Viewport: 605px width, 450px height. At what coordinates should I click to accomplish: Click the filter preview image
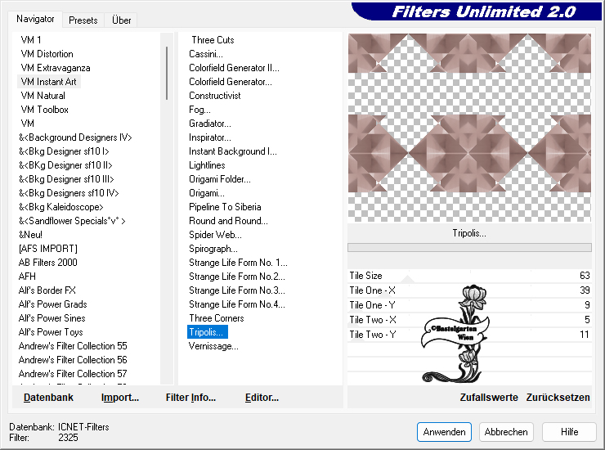tap(469, 128)
